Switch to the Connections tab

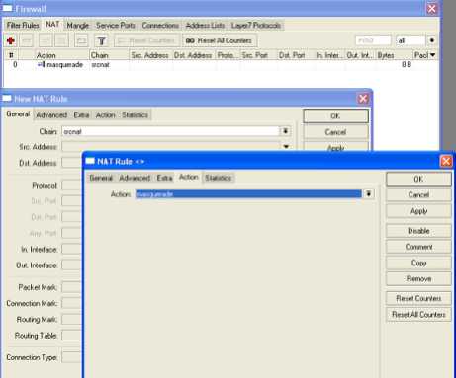pyautogui.click(x=160, y=26)
